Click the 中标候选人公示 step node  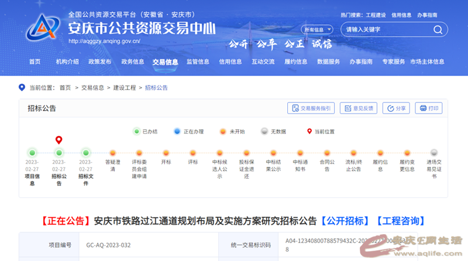point(219,153)
